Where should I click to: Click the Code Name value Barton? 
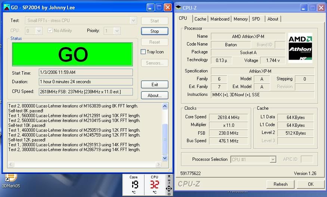(x=231, y=45)
